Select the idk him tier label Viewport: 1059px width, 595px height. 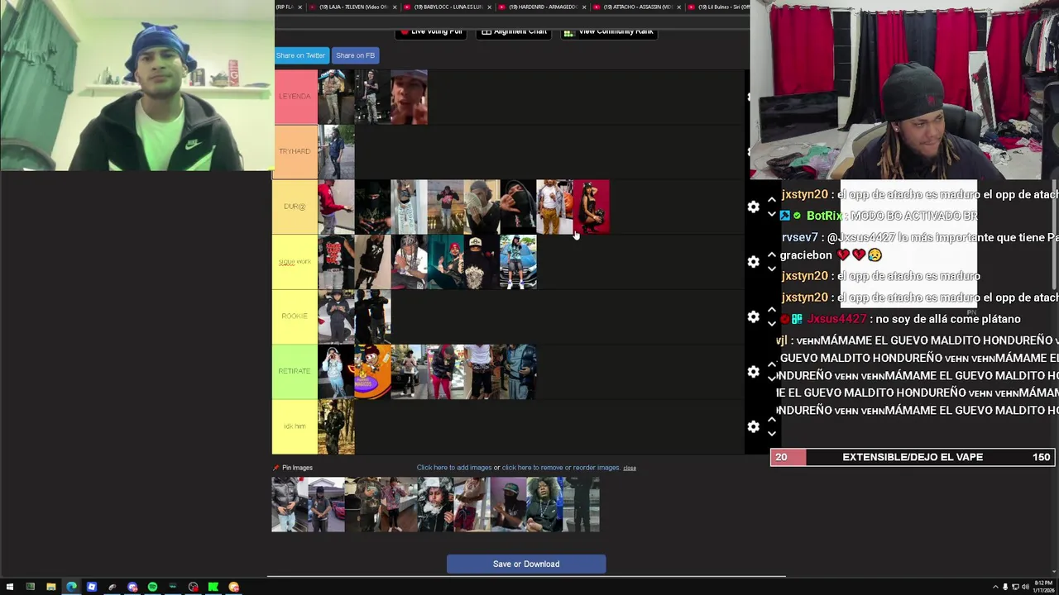(295, 426)
